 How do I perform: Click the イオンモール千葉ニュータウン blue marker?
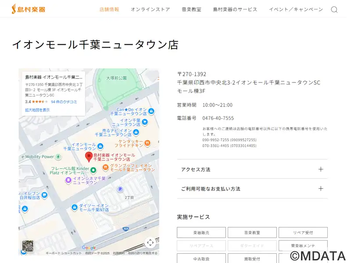tap(100, 146)
